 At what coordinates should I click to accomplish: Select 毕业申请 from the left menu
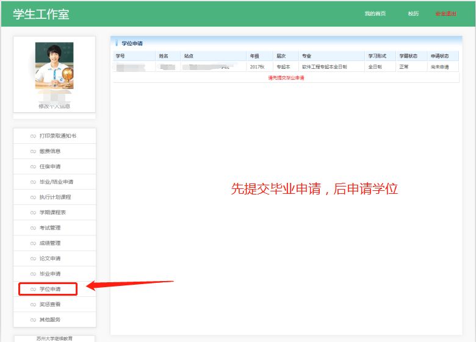[x=50, y=274]
